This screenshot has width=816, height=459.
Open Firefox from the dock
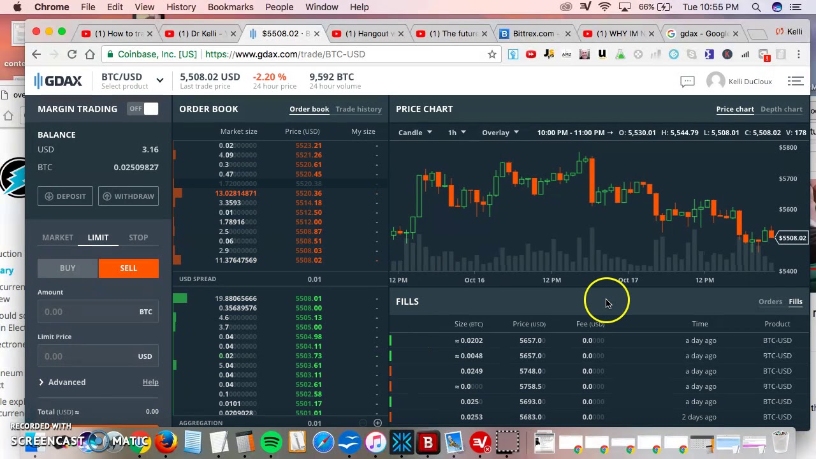click(166, 442)
